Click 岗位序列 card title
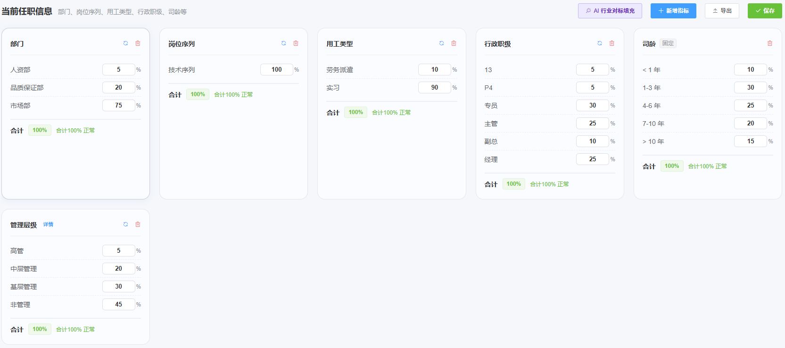The image size is (785, 348). [182, 44]
